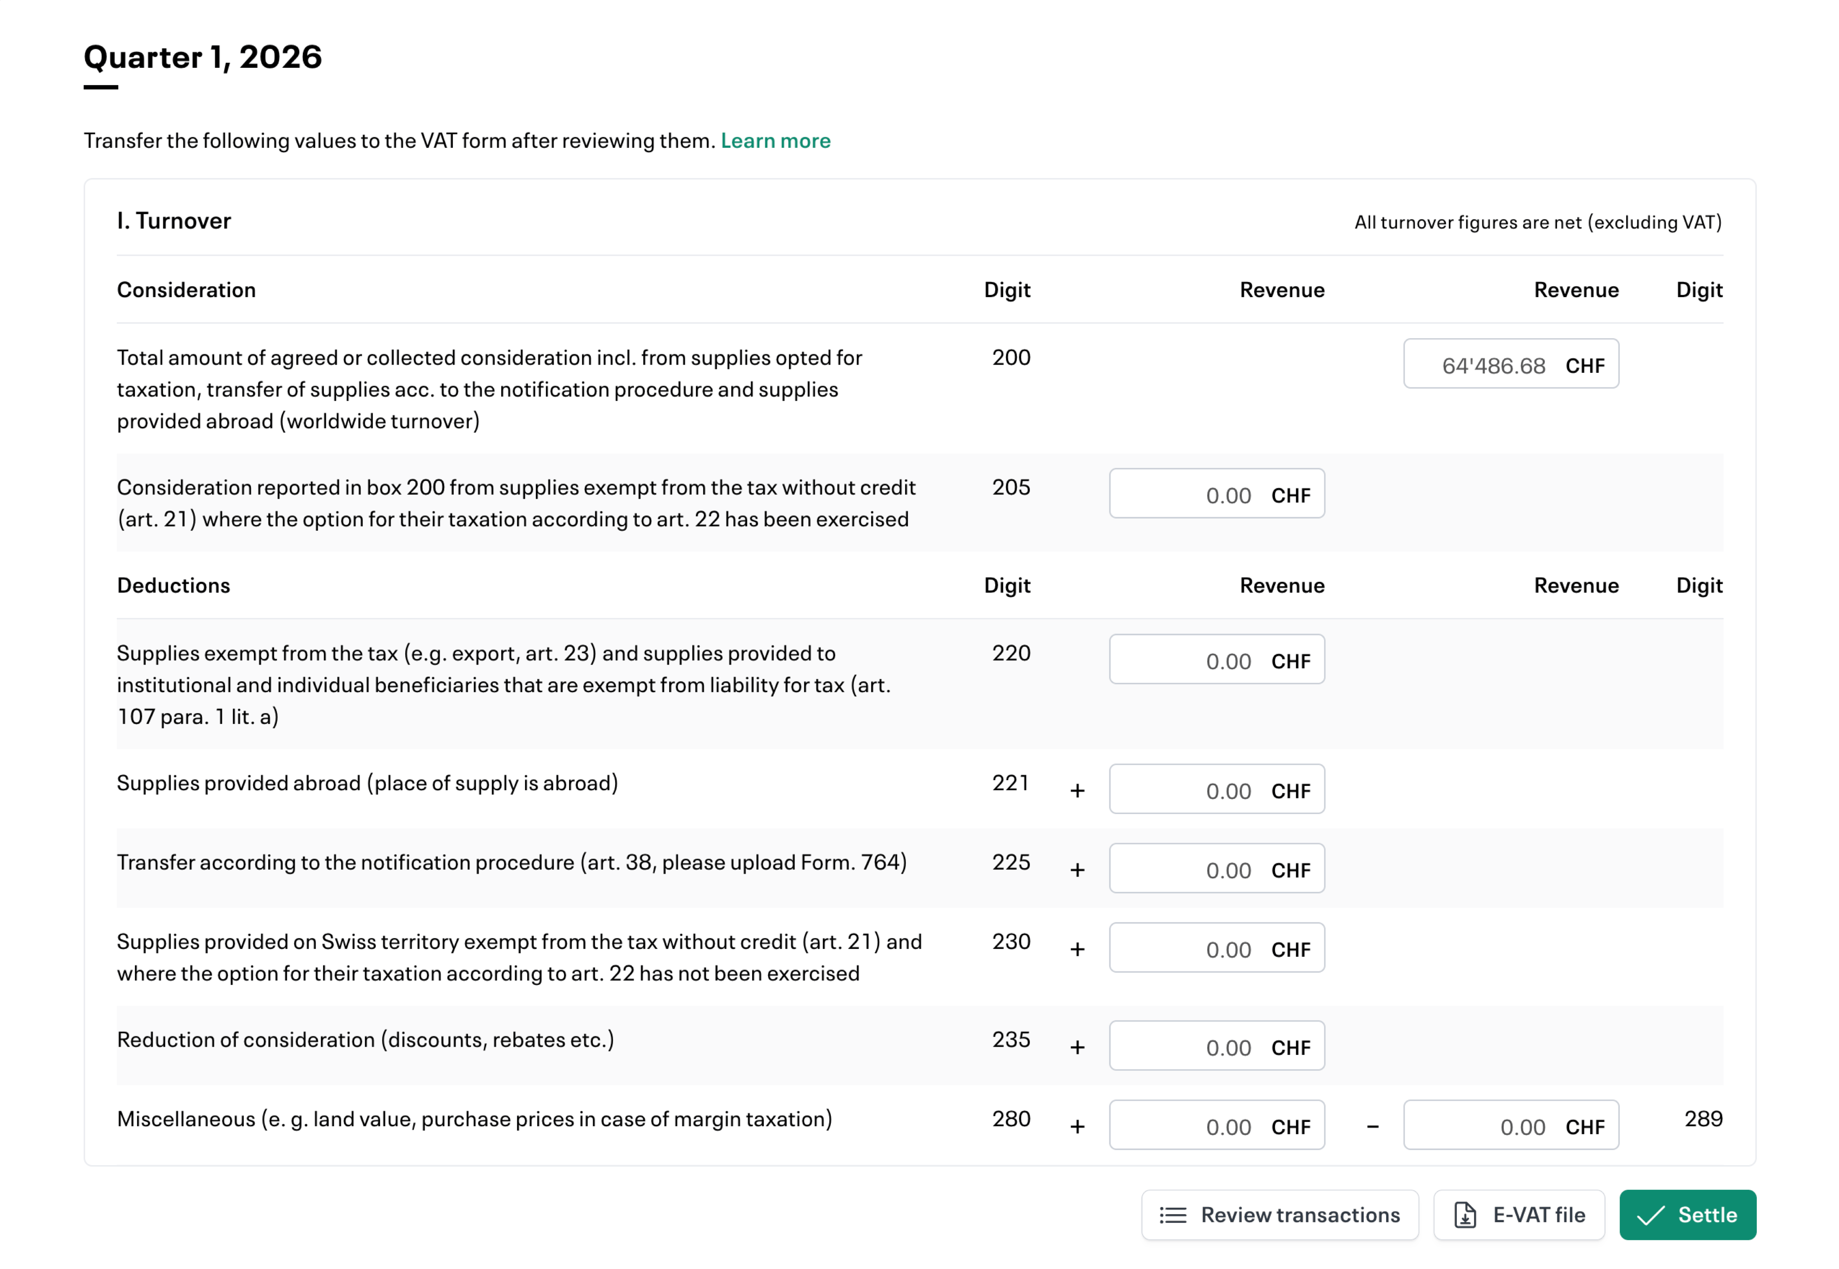Click the list icon in Review transactions

tap(1173, 1215)
